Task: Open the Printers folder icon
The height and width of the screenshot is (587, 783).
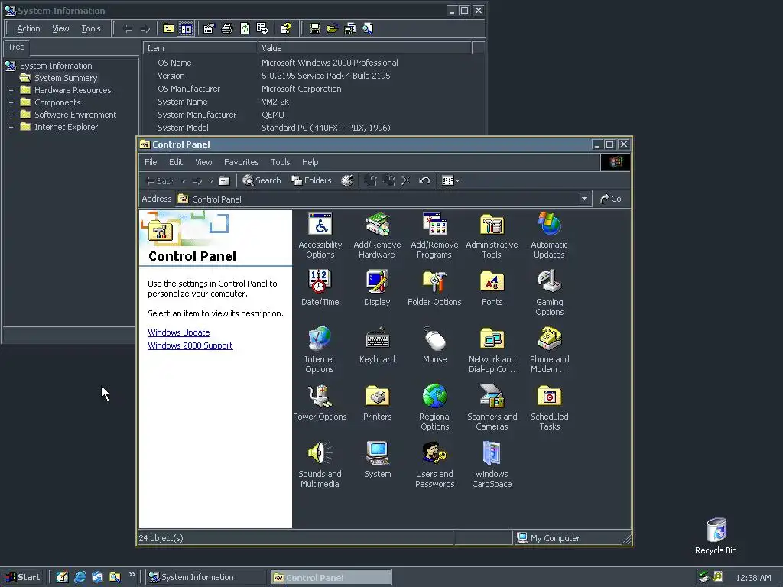Action: coord(377,402)
